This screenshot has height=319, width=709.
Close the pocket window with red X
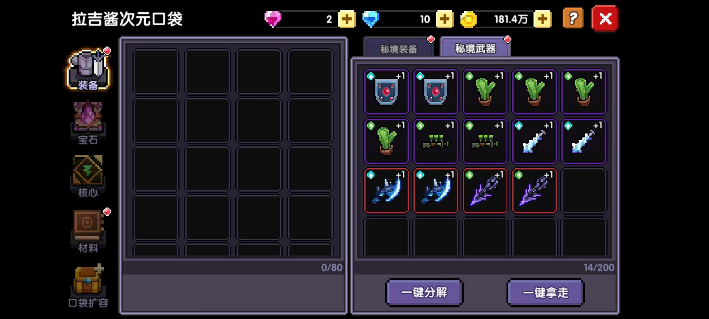605,19
